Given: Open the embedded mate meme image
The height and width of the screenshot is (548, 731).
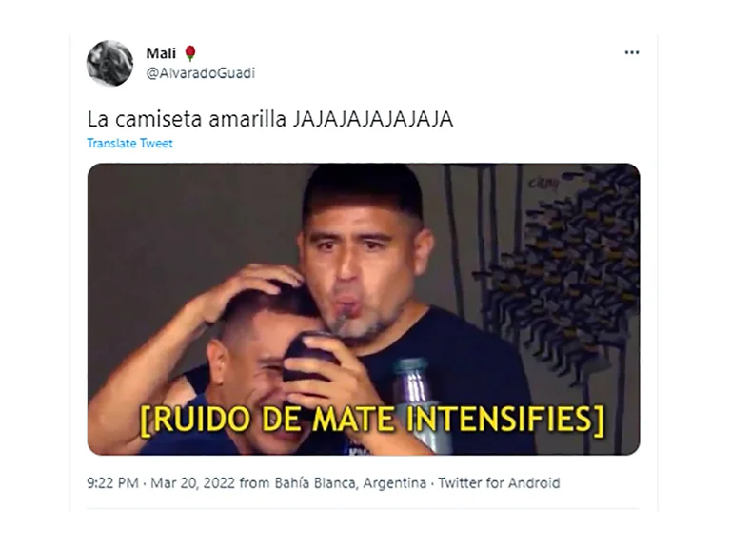Looking at the screenshot, I should 364,309.
